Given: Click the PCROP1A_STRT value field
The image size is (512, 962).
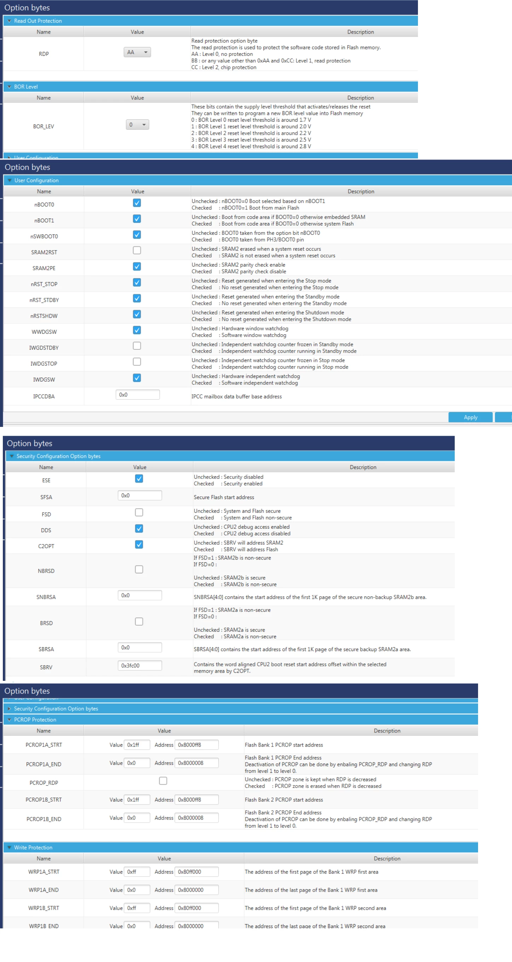Looking at the screenshot, I should tap(137, 744).
